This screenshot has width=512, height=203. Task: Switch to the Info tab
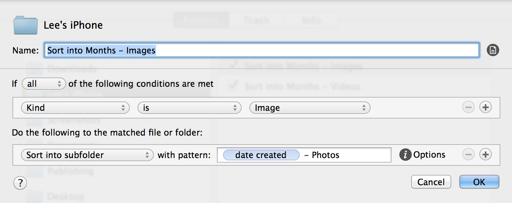pyautogui.click(x=311, y=20)
